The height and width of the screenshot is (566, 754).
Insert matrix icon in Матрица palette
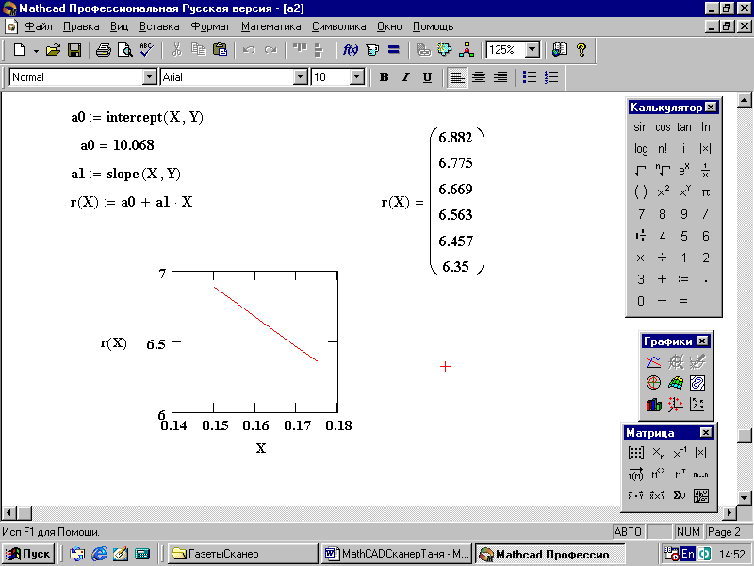tap(635, 453)
